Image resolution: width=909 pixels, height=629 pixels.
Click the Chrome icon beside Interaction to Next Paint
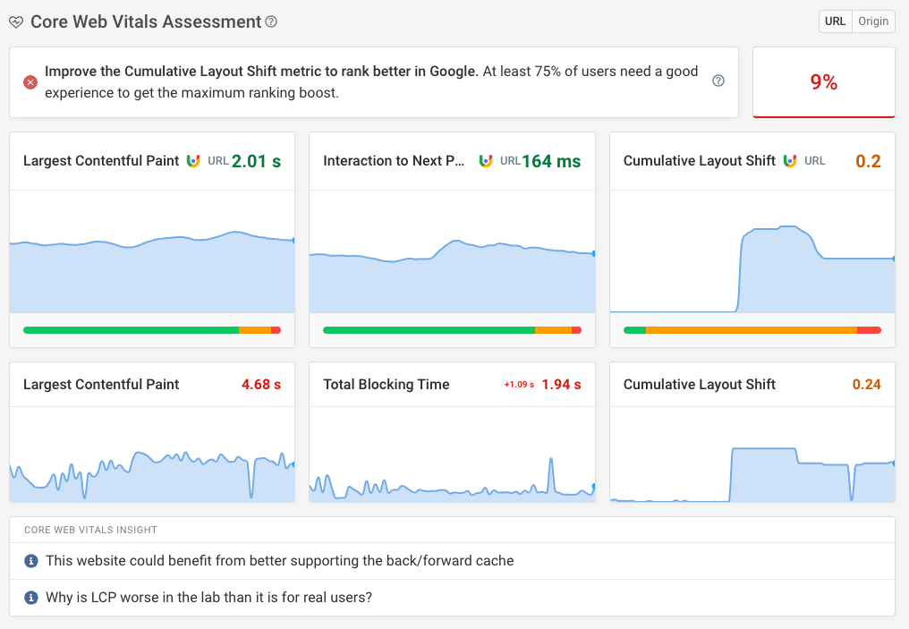point(486,160)
